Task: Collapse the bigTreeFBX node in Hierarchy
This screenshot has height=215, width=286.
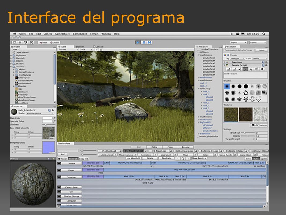Action: (x=199, y=122)
